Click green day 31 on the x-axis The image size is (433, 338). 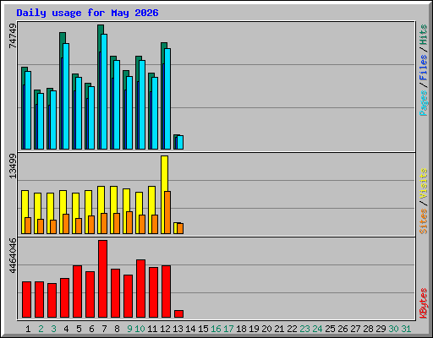coord(406,329)
